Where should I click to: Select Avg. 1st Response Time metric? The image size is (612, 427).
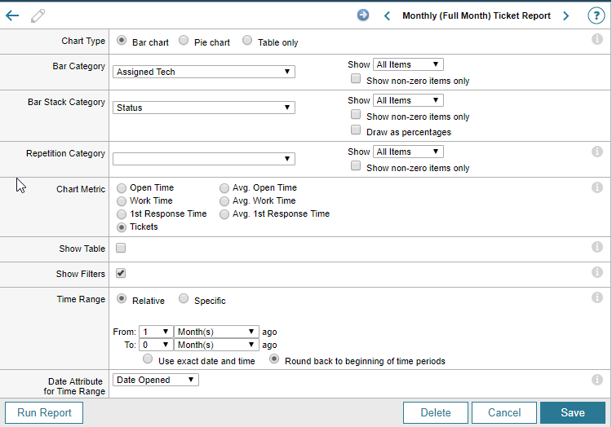(x=224, y=214)
